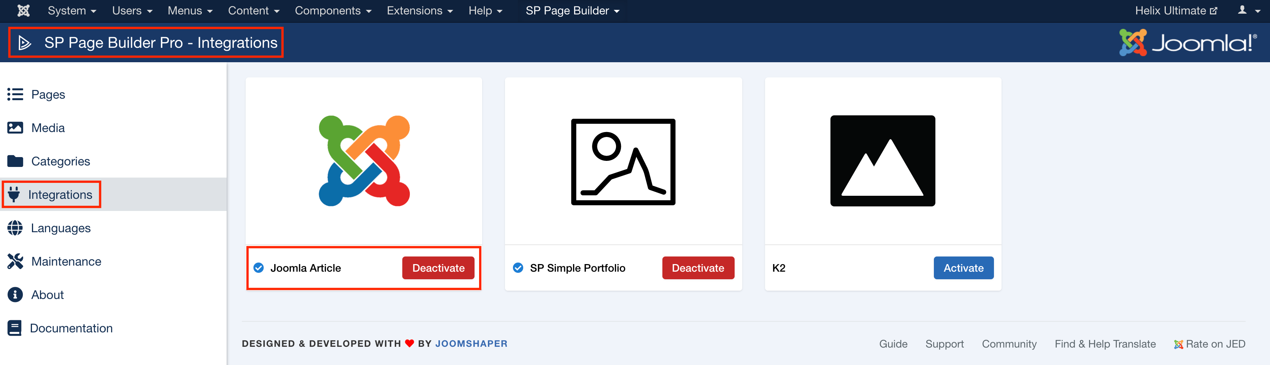Open Languages via the globe icon
The image size is (1270, 365).
[x=16, y=228]
